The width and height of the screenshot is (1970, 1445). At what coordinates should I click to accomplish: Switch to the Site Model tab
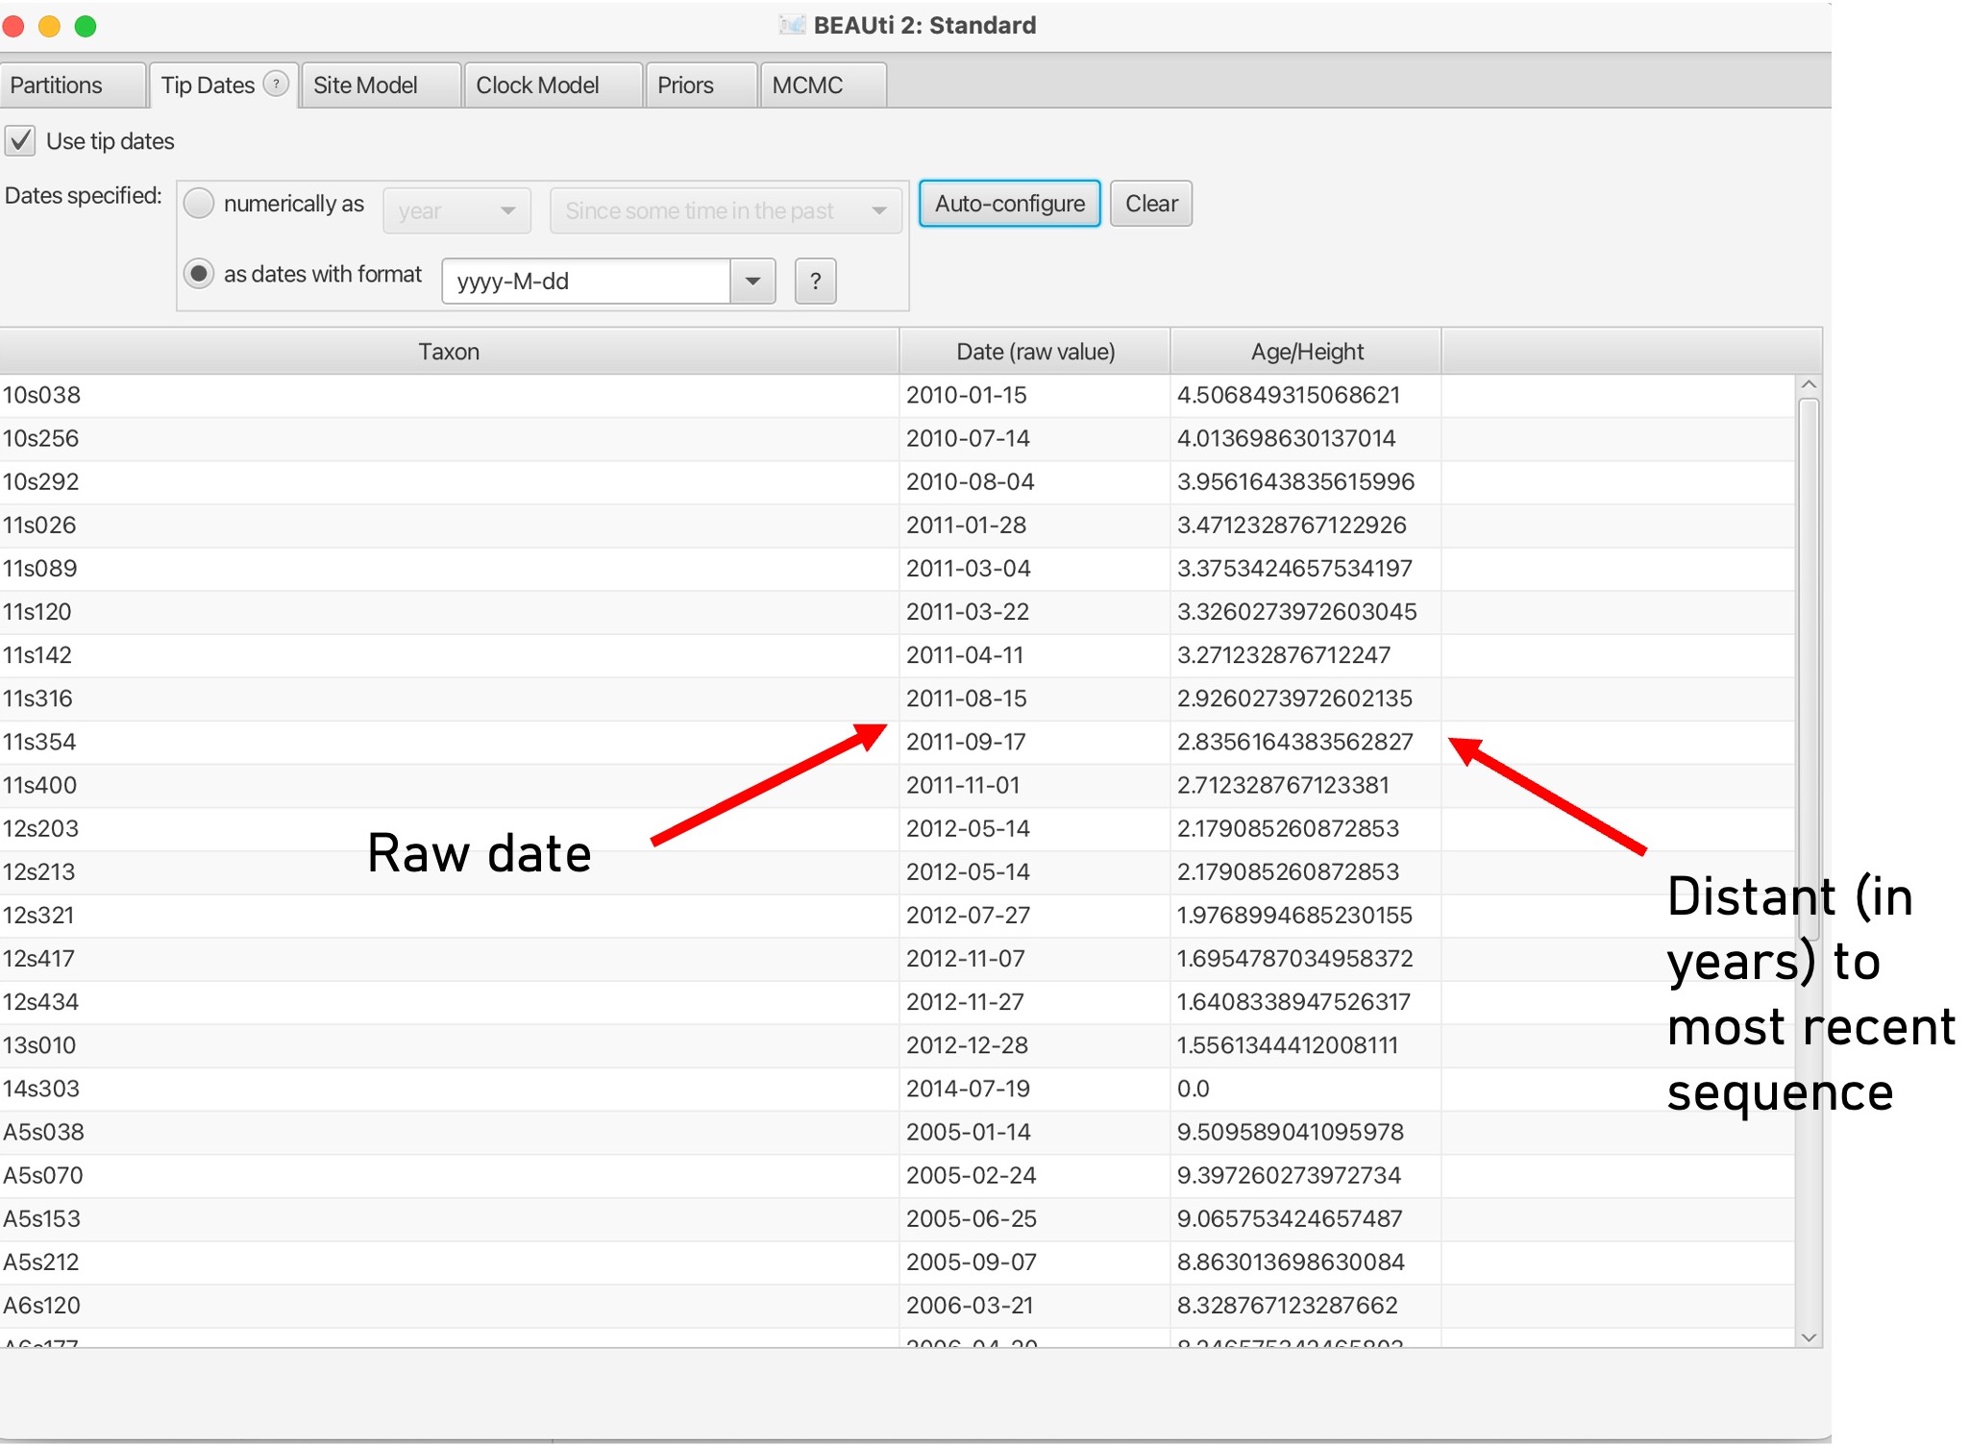pyautogui.click(x=365, y=86)
